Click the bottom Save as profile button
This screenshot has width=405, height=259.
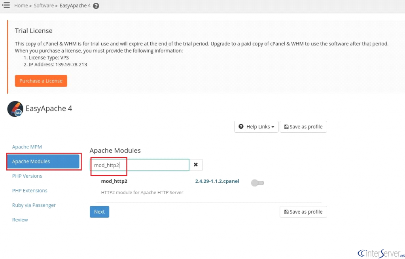pyautogui.click(x=303, y=212)
